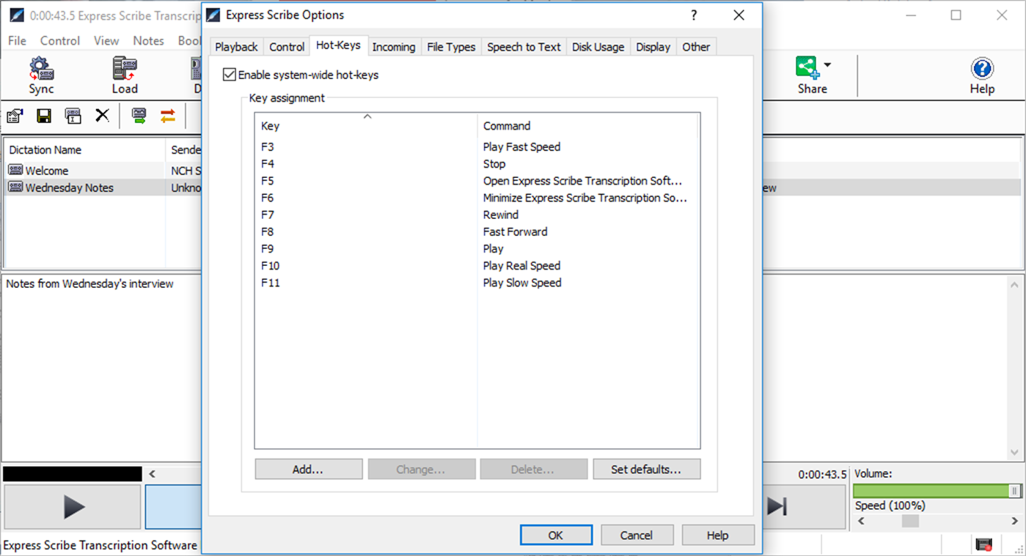Click the Set defaults button

[x=646, y=469]
